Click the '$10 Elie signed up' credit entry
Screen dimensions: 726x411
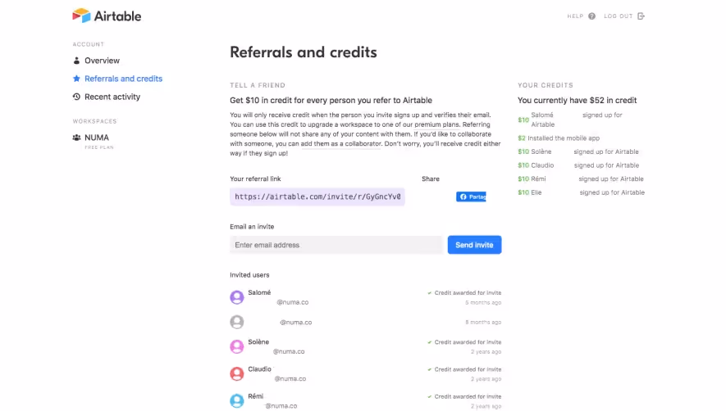581,192
